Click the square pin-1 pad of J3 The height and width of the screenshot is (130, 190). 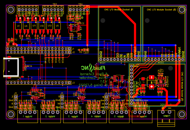(70, 83)
